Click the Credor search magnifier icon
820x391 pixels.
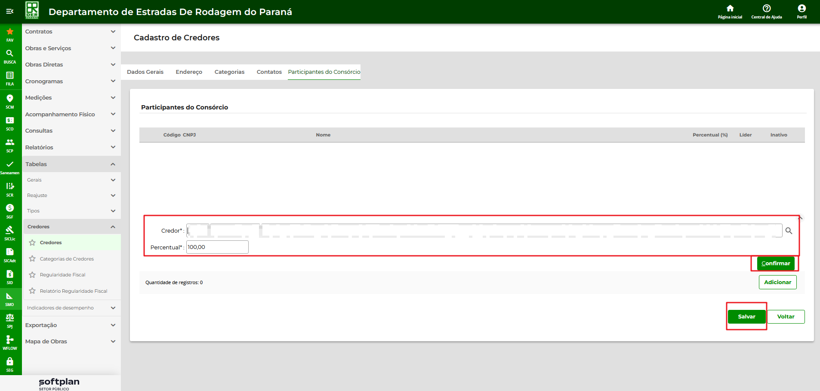point(789,231)
